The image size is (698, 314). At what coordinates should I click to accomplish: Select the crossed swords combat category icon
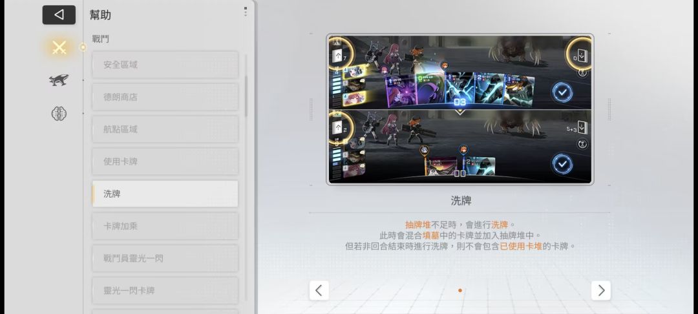point(59,47)
